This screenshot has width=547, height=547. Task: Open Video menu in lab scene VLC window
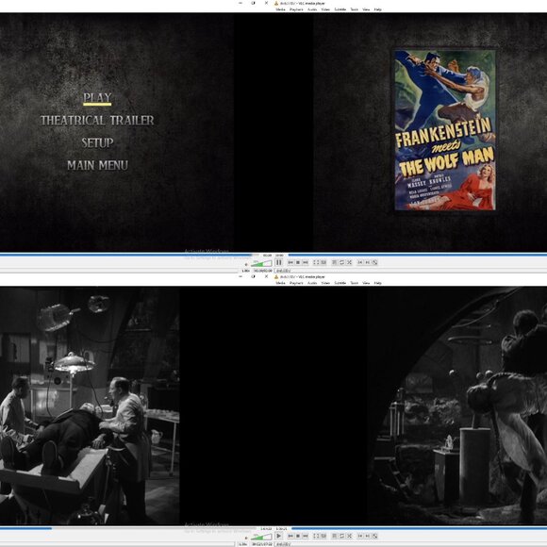pos(325,283)
